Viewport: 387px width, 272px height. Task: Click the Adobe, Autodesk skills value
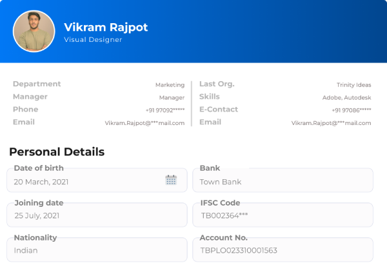346,97
